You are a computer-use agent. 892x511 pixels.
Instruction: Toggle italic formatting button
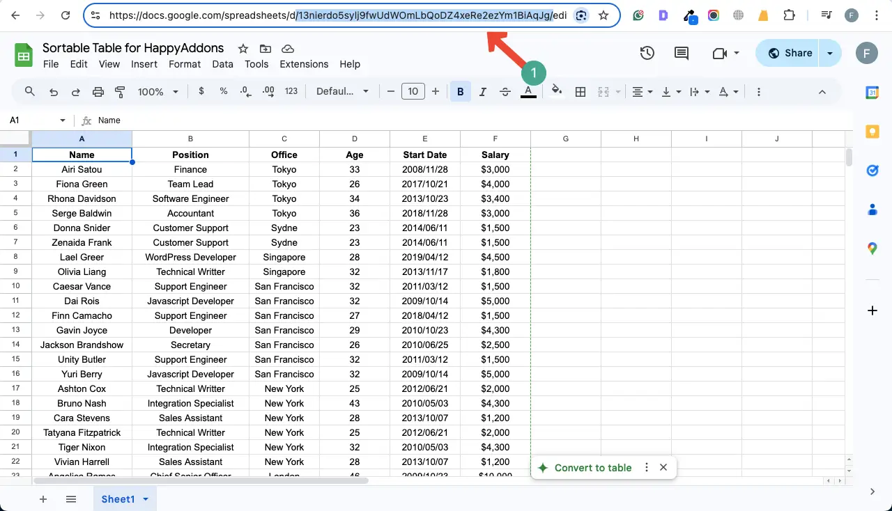pos(482,91)
